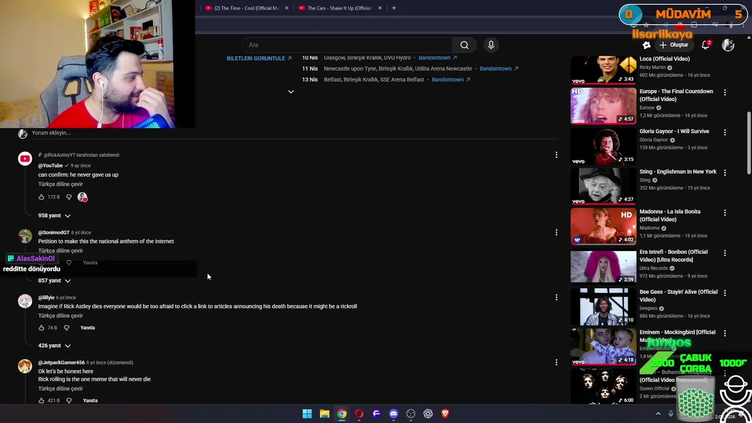This screenshot has width=752, height=423.
Task: Dislike the @lillyie comment
Action: pyautogui.click(x=66, y=328)
